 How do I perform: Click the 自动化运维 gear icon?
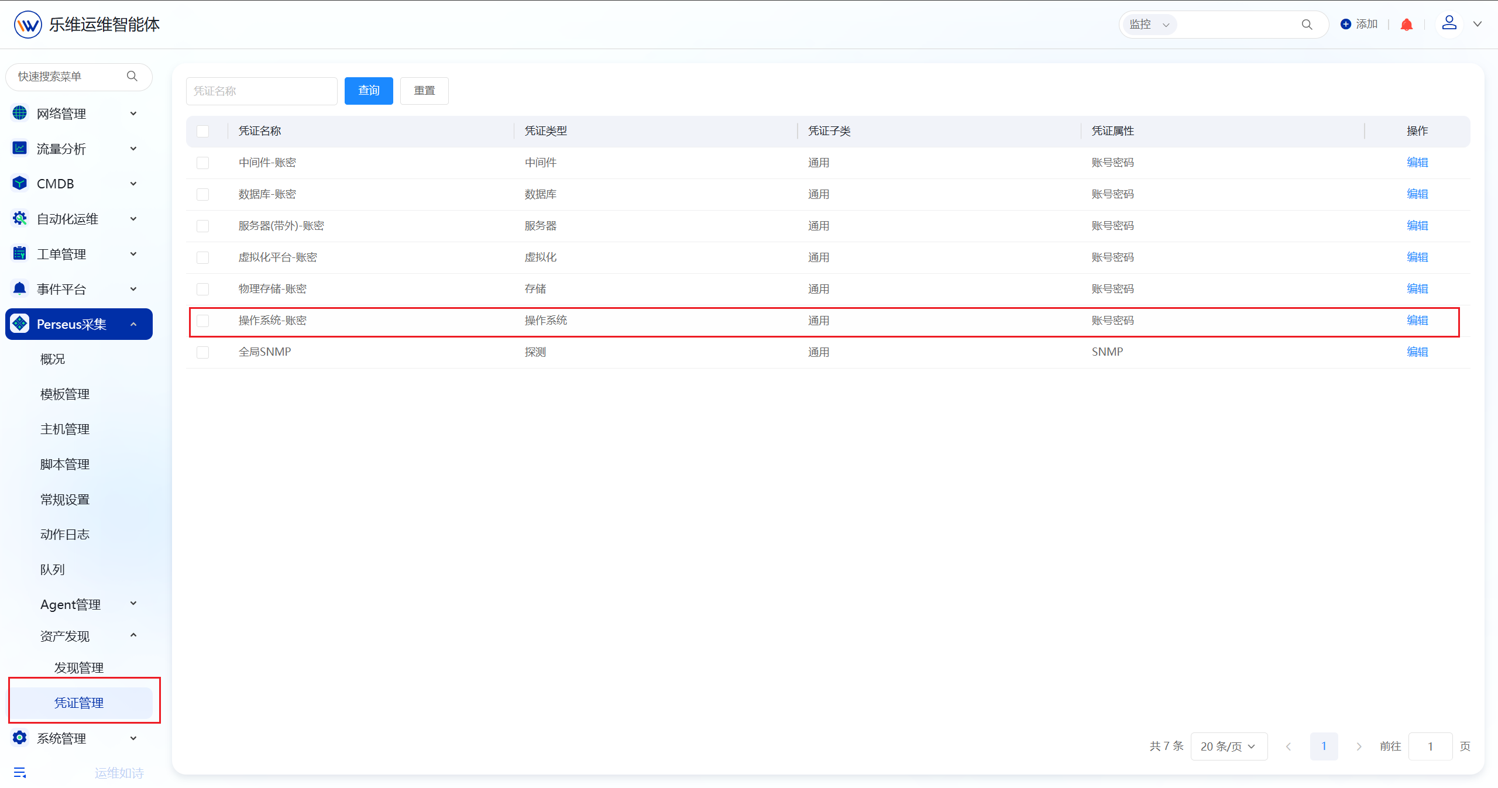tap(20, 218)
